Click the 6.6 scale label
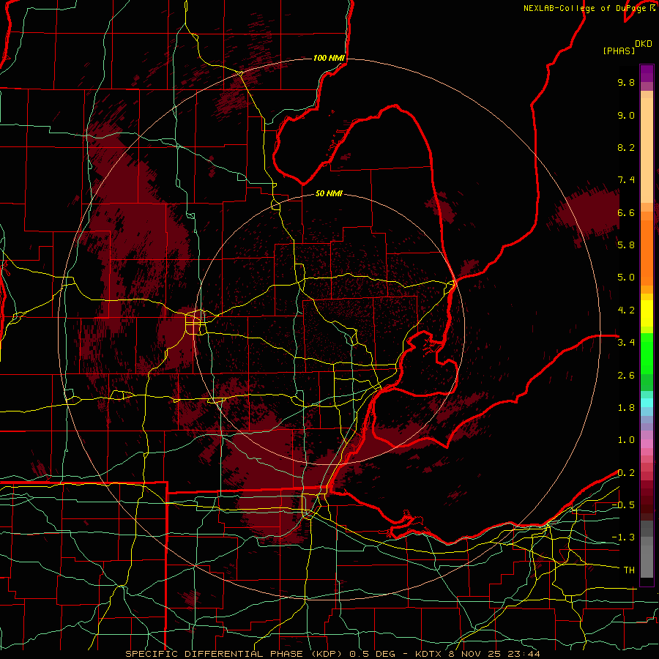 626,212
